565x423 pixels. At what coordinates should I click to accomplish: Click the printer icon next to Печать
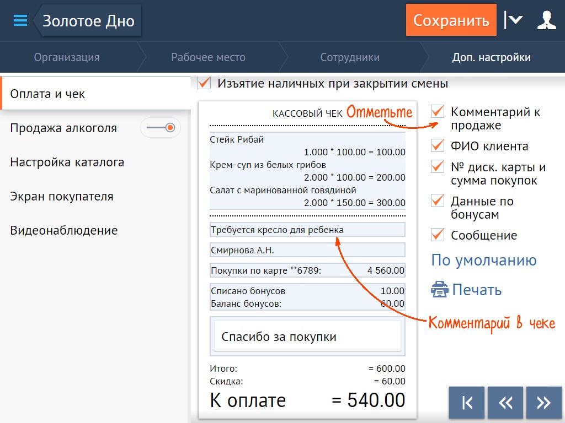coord(440,290)
